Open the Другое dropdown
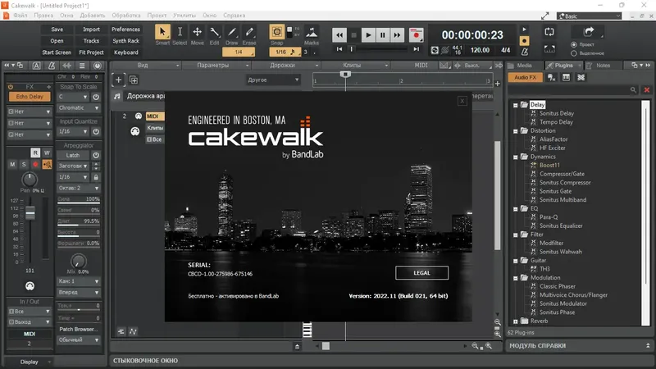This screenshot has height=369, width=656. 273,80
